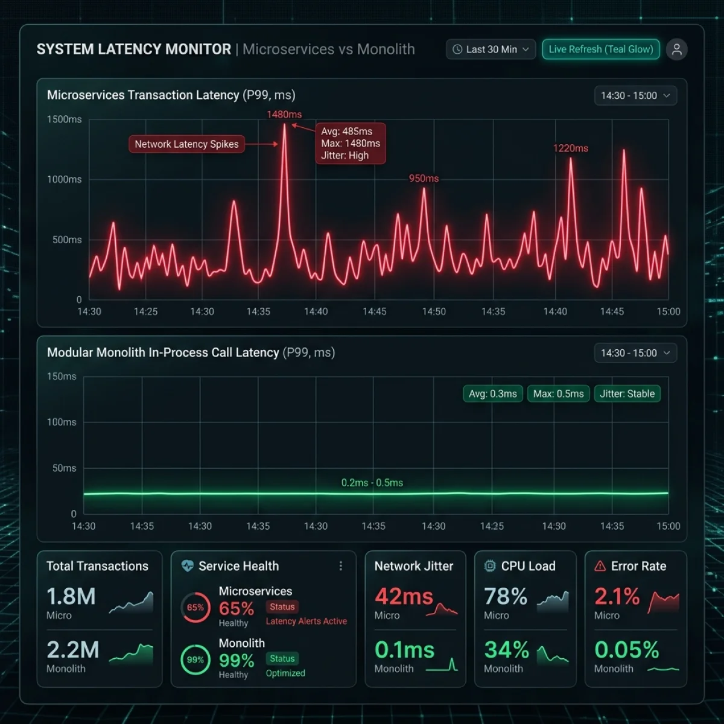Click the 2.1% Micro error rate sparkline
This screenshot has width=724, height=724.
coord(664,603)
